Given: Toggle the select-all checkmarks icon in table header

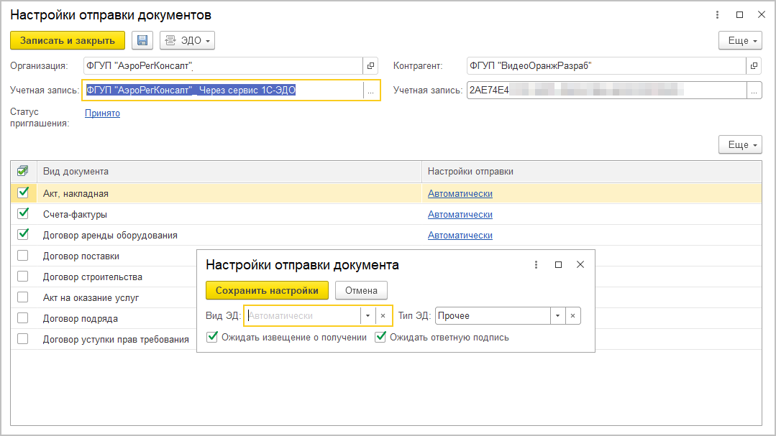Looking at the screenshot, I should [x=23, y=171].
